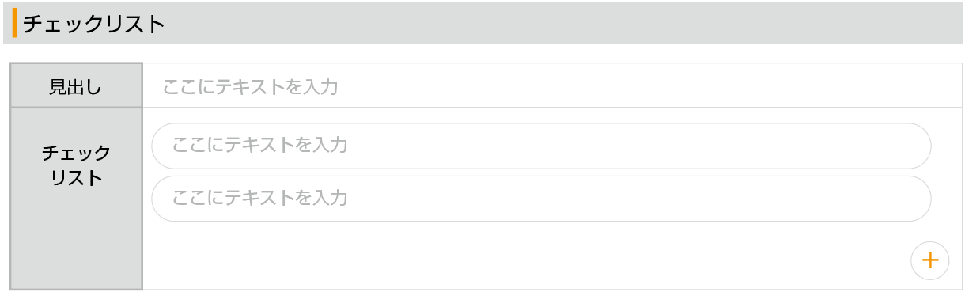This screenshot has height=296, width=969.
Task: Click placeholder text in second rounded checklist box
Action: click(x=259, y=198)
